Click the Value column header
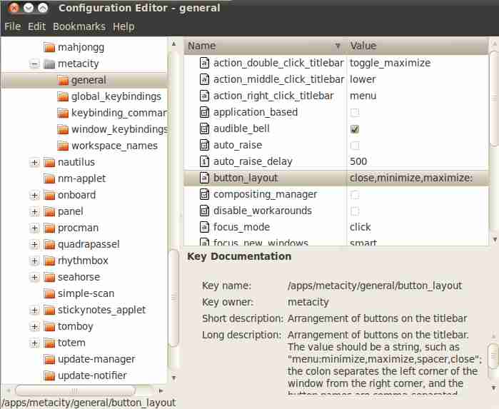This screenshot has width=499, height=409. tap(417, 46)
